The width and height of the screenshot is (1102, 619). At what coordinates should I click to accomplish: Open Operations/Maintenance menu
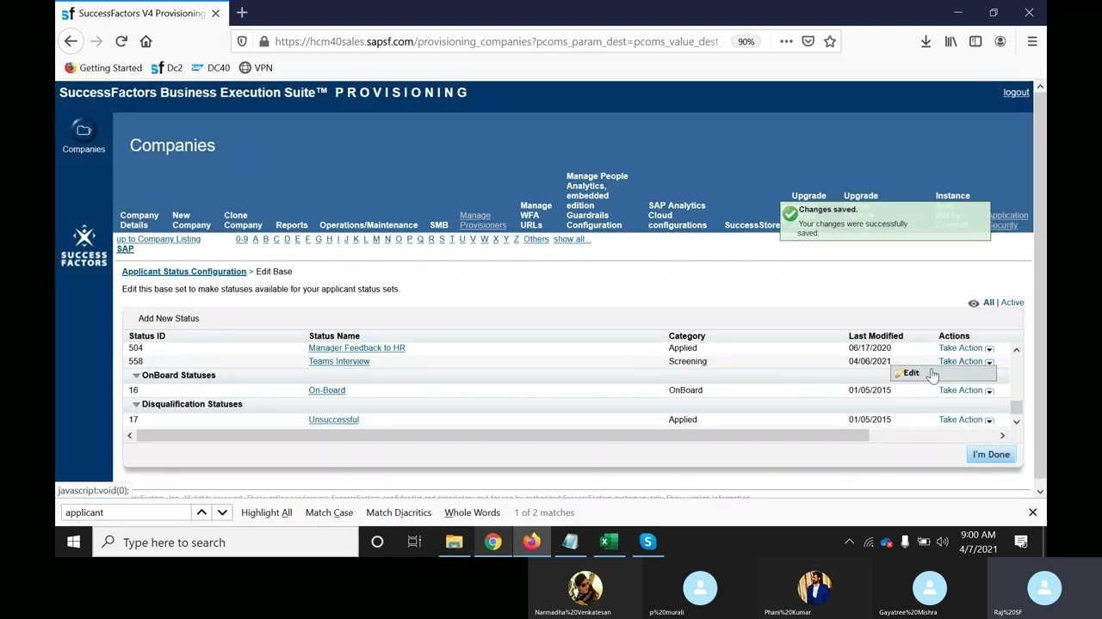click(368, 225)
